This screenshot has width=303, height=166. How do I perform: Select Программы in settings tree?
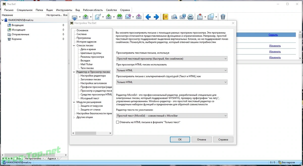tap(84, 38)
